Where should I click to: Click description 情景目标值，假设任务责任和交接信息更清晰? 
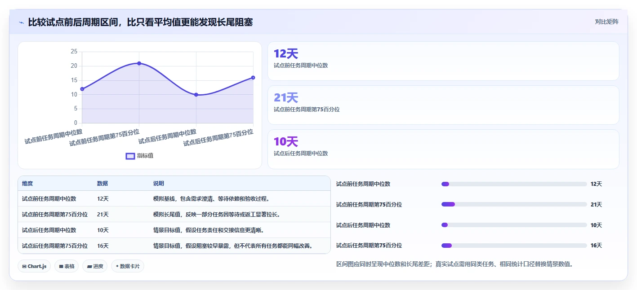coord(209,230)
